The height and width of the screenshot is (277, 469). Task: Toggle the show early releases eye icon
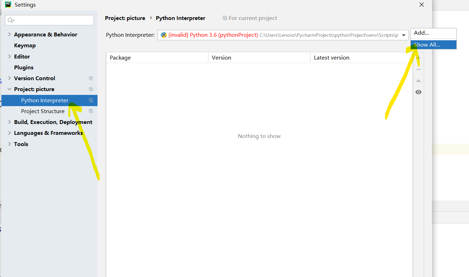418,92
